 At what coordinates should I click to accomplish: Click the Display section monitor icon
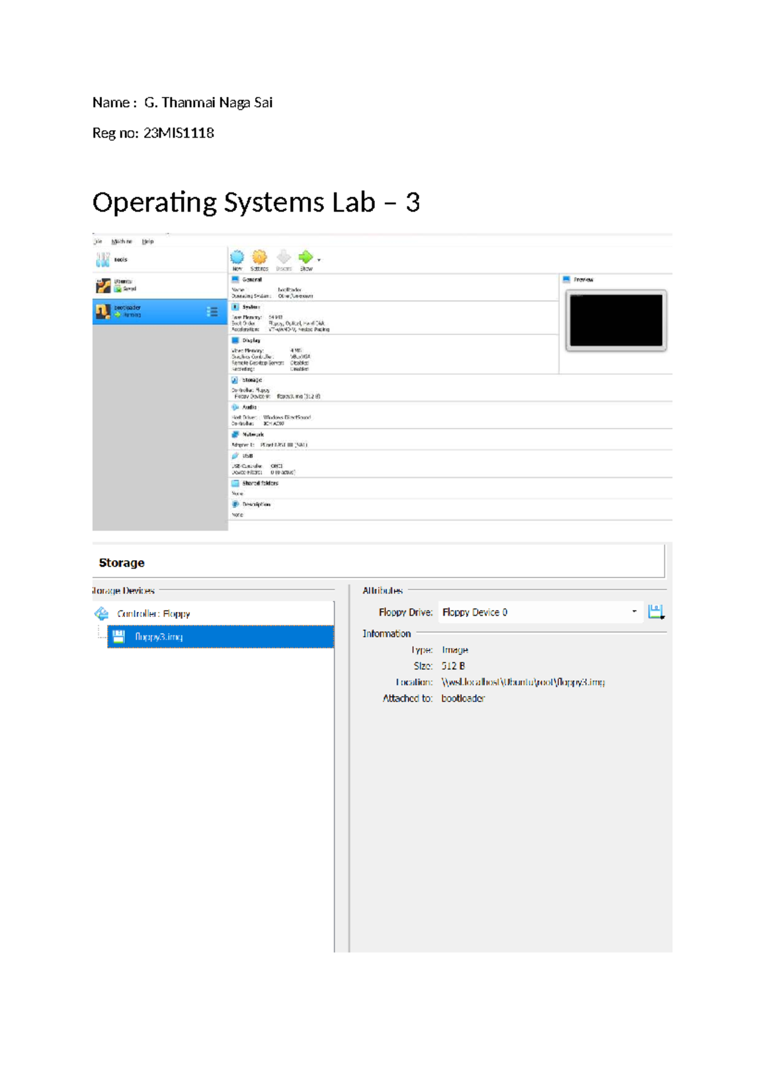[x=235, y=340]
